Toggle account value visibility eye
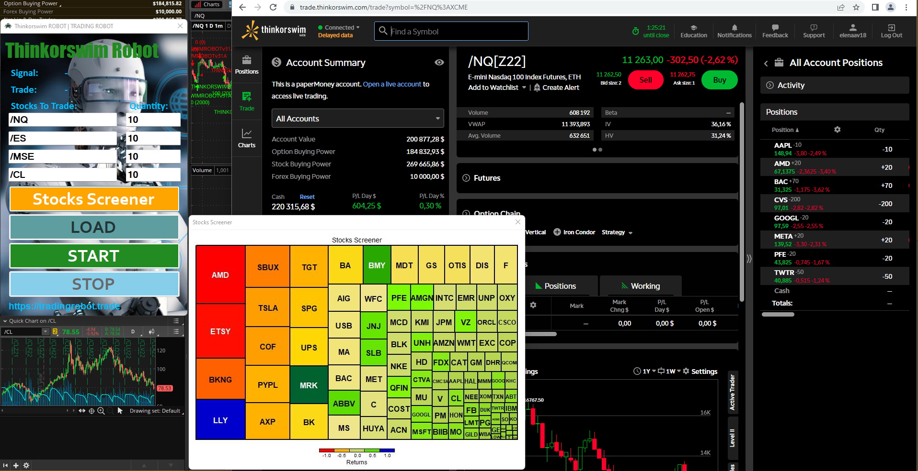The width and height of the screenshot is (918, 471). click(x=439, y=63)
